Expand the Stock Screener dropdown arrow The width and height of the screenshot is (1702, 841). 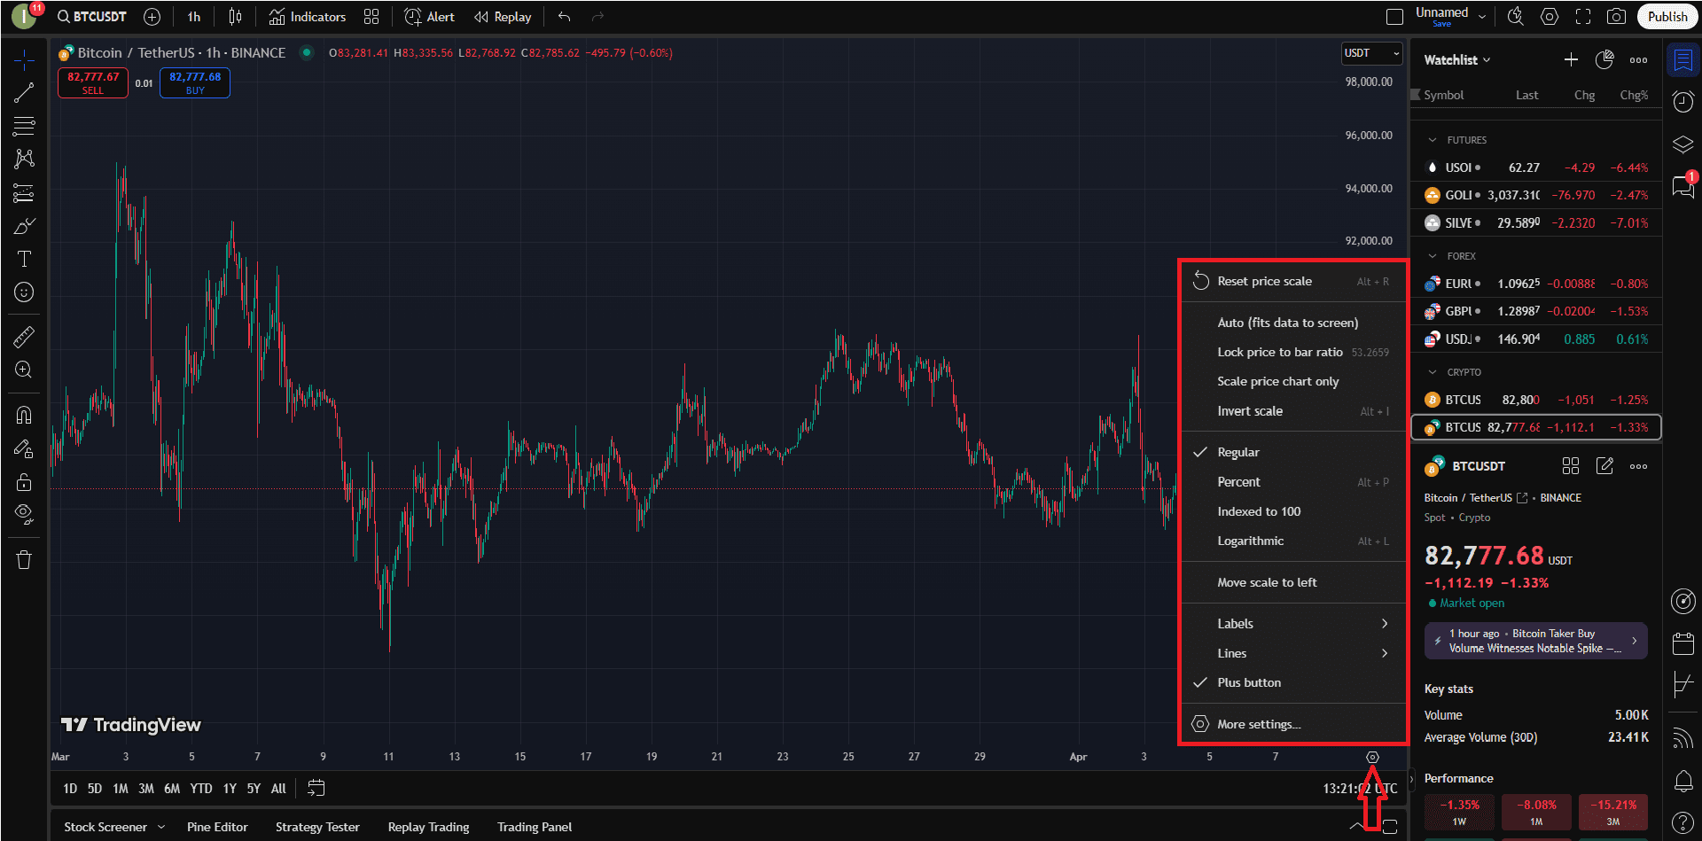(161, 827)
